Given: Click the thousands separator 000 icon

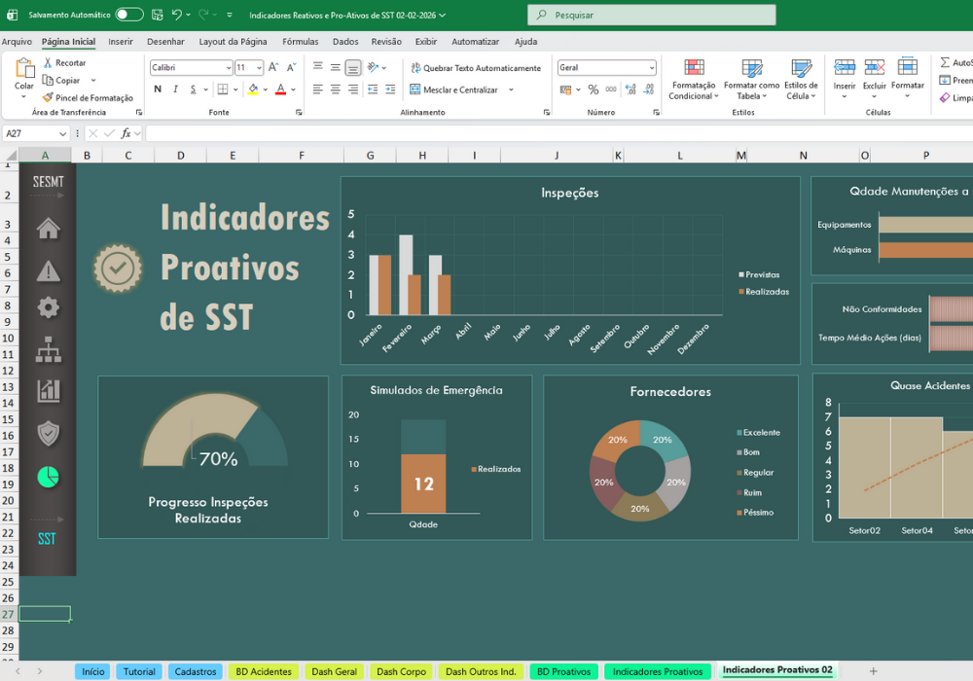Looking at the screenshot, I should coord(611,90).
